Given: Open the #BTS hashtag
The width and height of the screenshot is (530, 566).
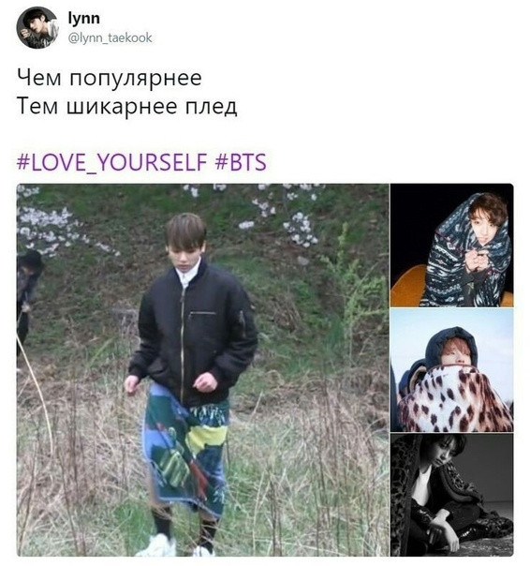Looking at the screenshot, I should tap(241, 162).
